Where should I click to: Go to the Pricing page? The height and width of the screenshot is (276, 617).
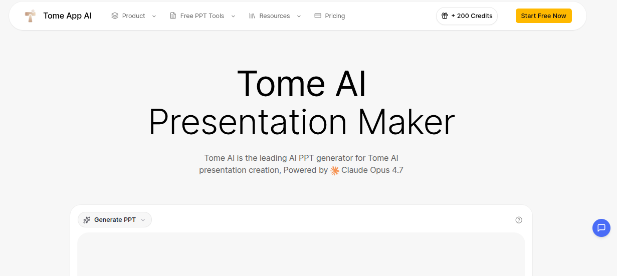[x=330, y=16]
